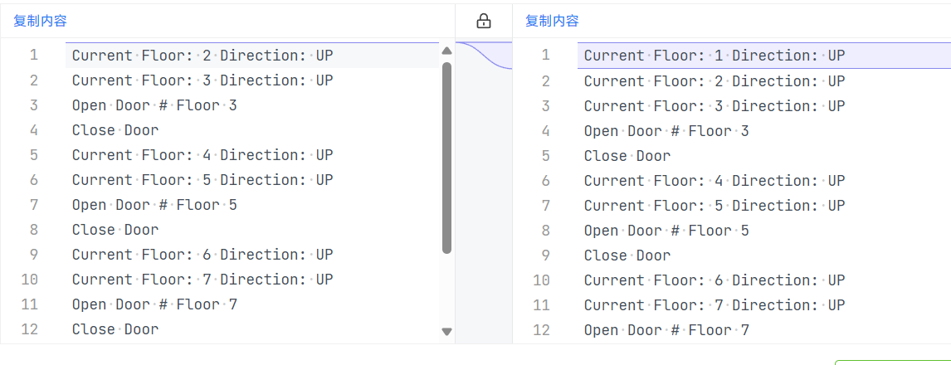The height and width of the screenshot is (365, 951).
Task: Click 'Close Door' on left pane line 12
Action: coord(115,329)
